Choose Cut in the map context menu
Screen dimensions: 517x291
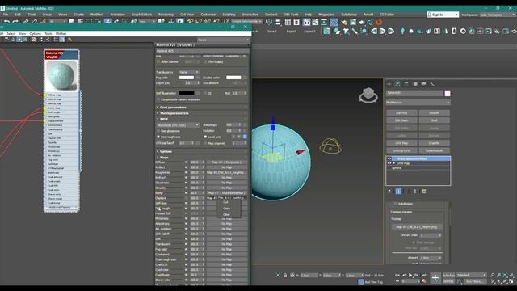tap(225, 202)
